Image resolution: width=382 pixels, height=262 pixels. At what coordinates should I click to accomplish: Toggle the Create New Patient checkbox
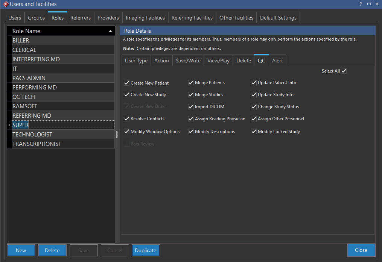coord(126,83)
